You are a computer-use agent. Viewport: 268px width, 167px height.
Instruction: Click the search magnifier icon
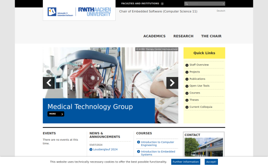pyautogui.click(x=186, y=4)
